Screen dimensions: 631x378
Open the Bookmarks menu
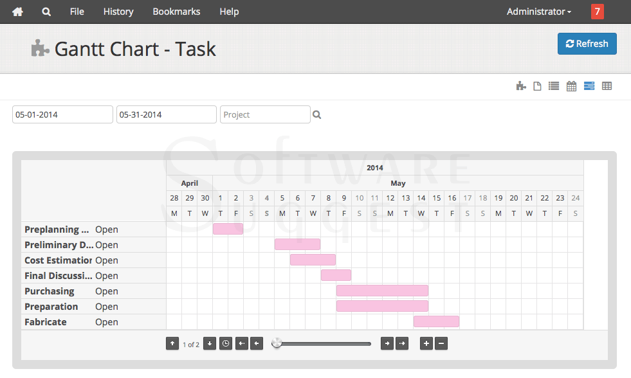point(176,12)
